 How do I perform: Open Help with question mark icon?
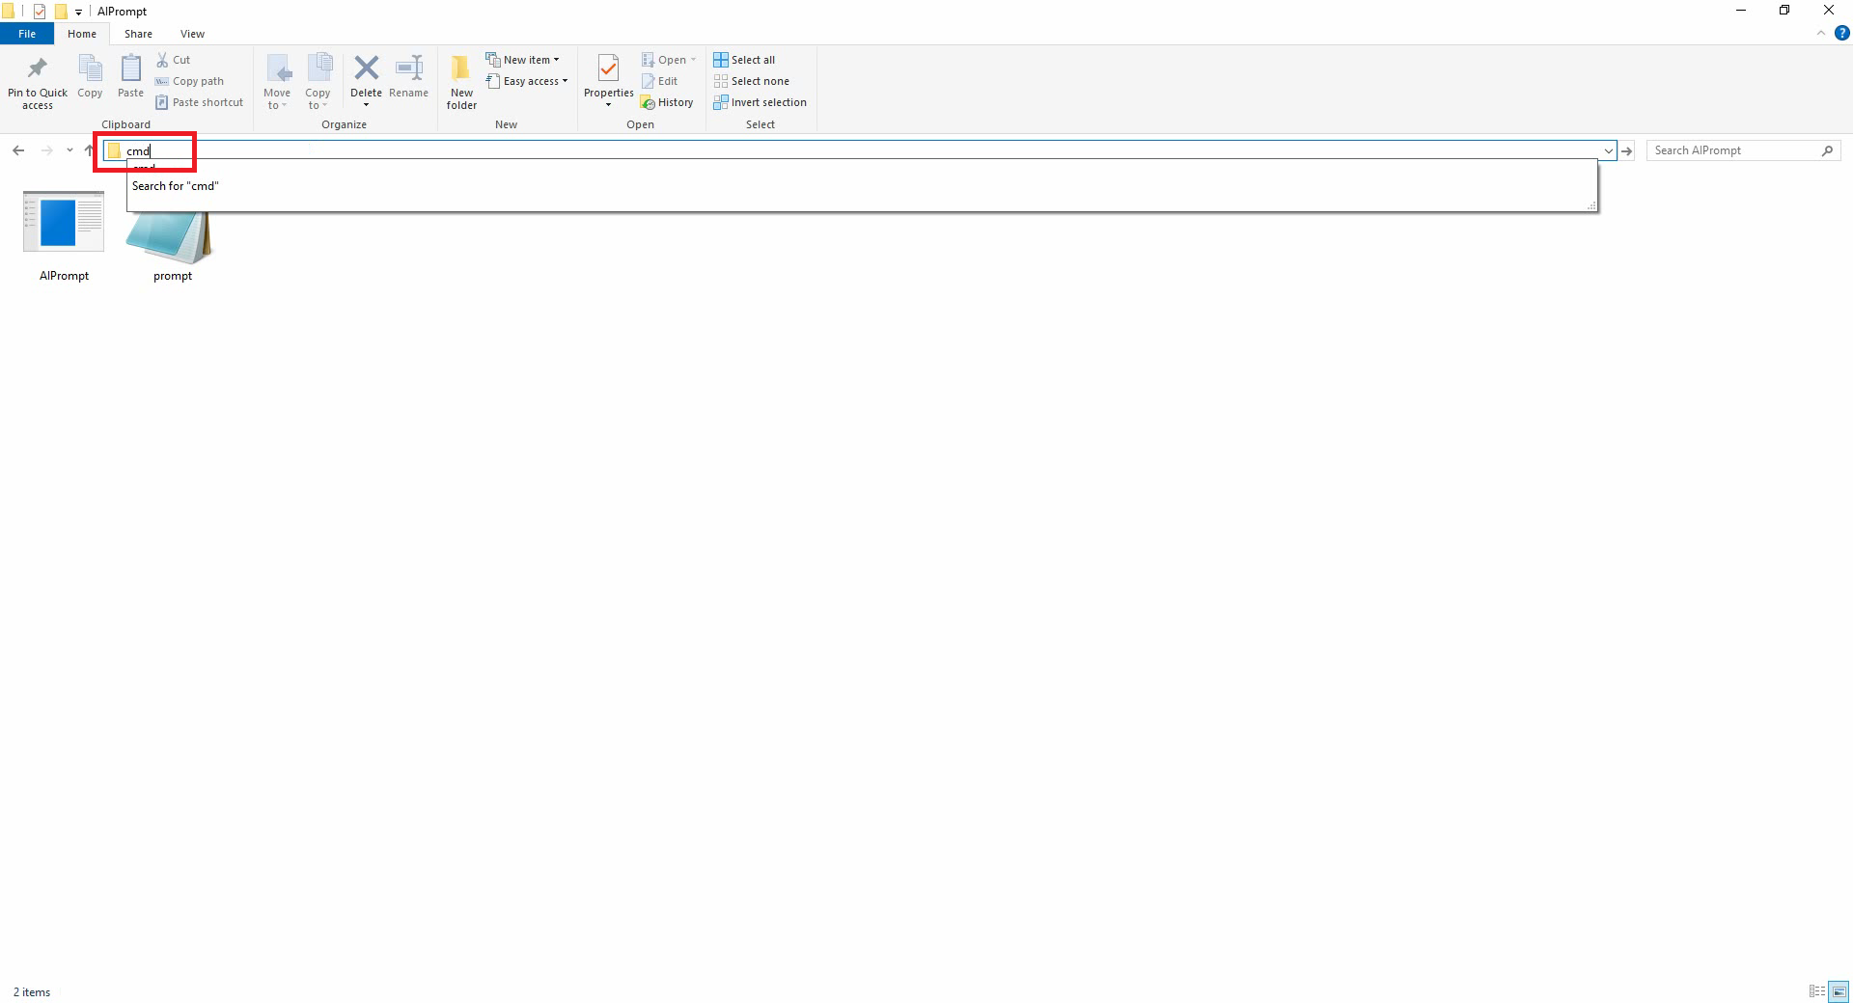(1841, 33)
